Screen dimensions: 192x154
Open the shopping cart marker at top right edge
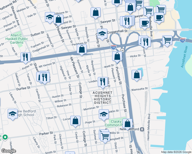pos(161,9)
